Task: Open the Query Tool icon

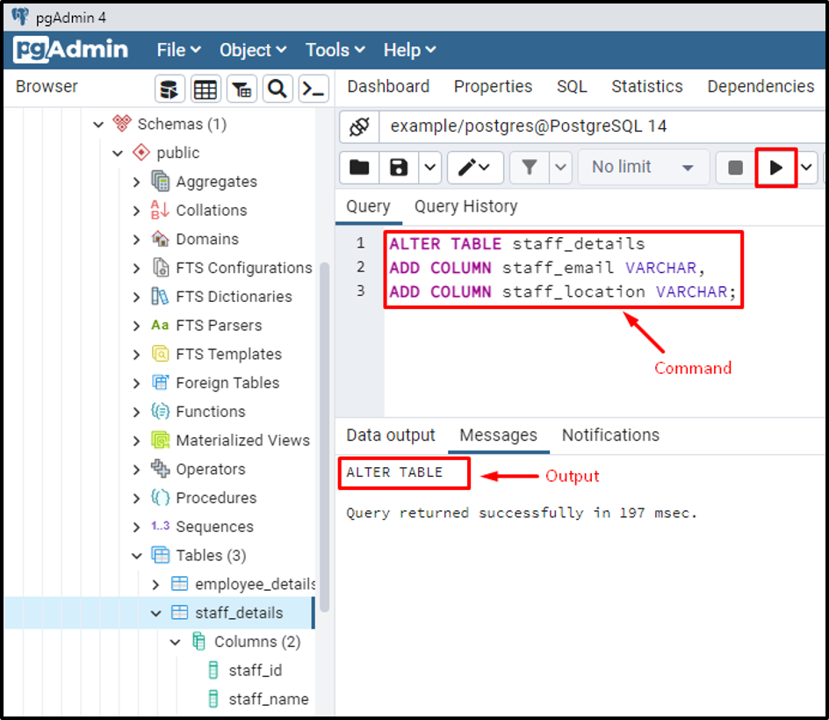Action: click(169, 89)
